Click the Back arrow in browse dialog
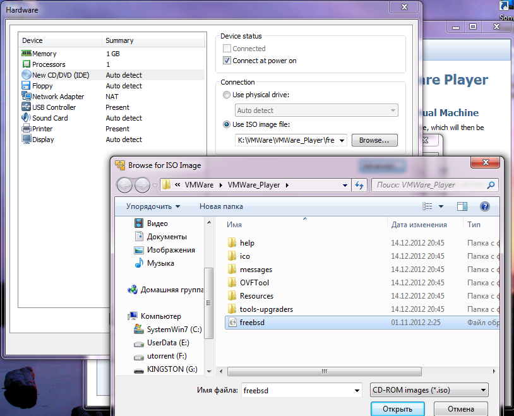 pyautogui.click(x=124, y=185)
